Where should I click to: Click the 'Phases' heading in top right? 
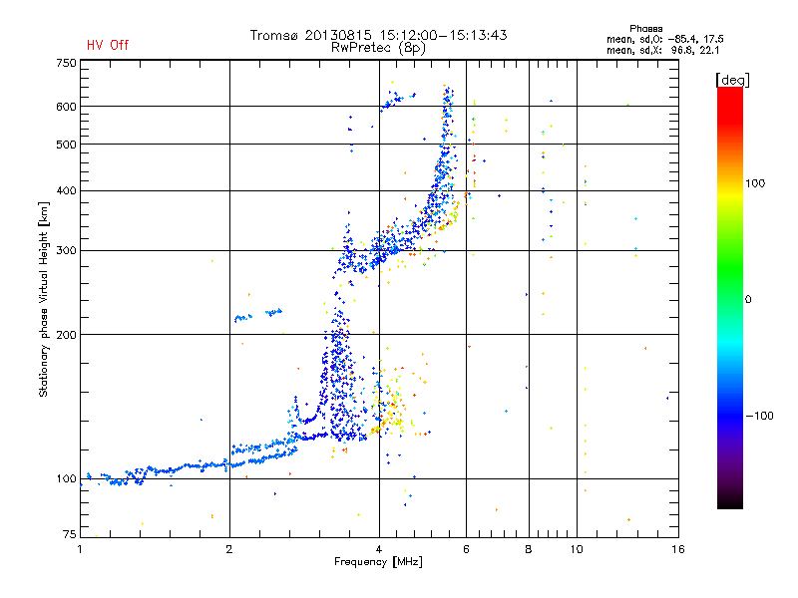click(x=645, y=29)
